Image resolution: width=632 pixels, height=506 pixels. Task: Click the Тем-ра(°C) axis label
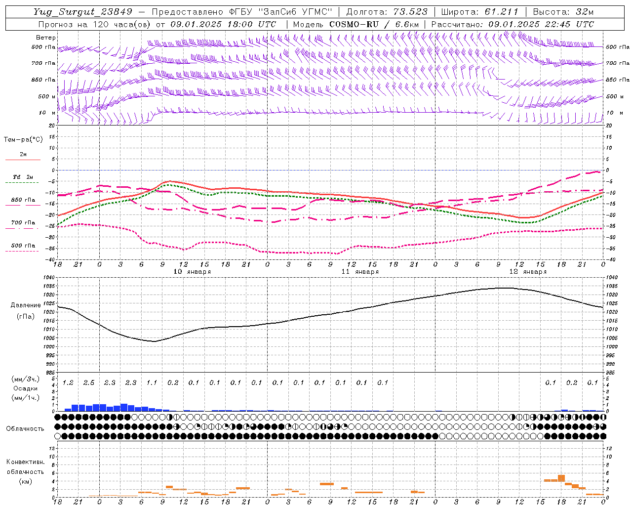(x=23, y=140)
